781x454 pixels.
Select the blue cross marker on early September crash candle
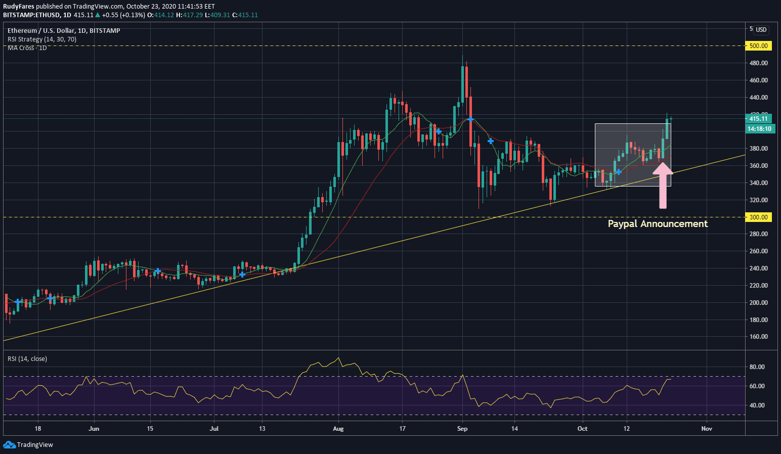(470, 119)
